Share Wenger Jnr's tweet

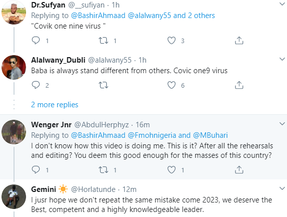coord(239,170)
